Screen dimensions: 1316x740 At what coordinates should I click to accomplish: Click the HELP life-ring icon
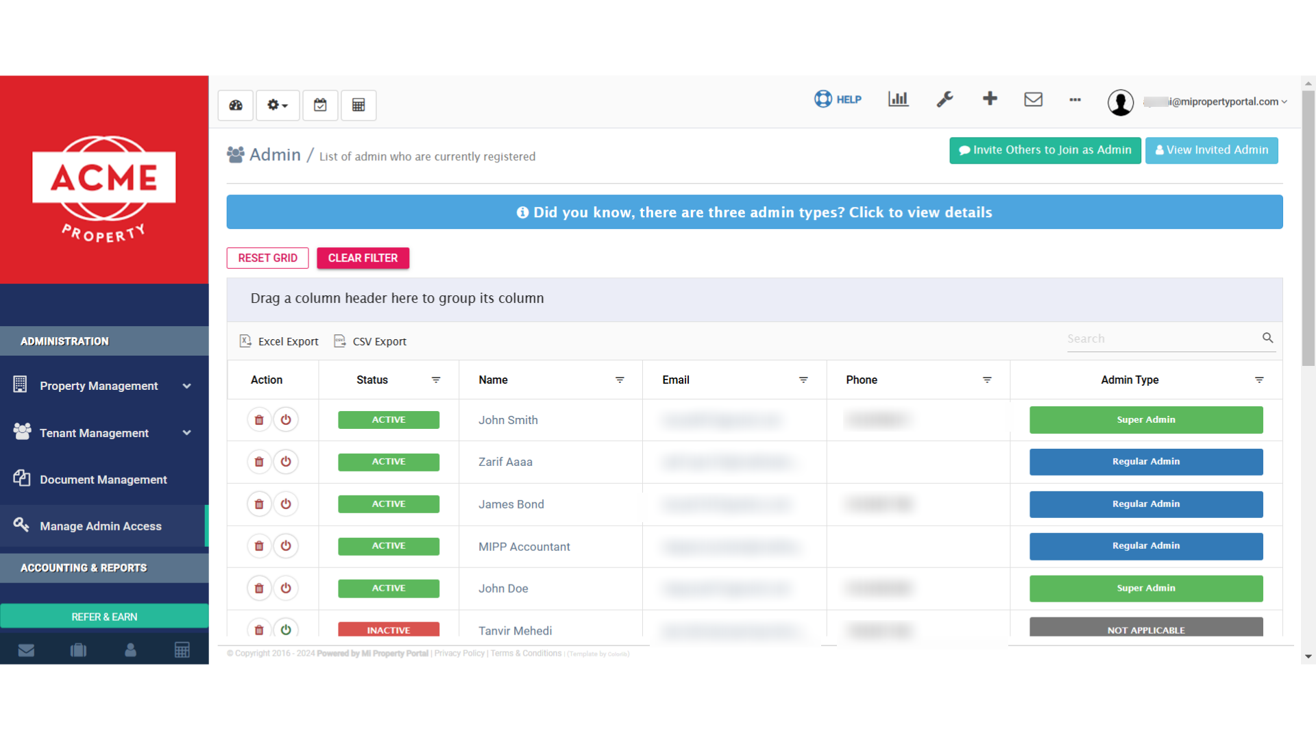[823, 99]
